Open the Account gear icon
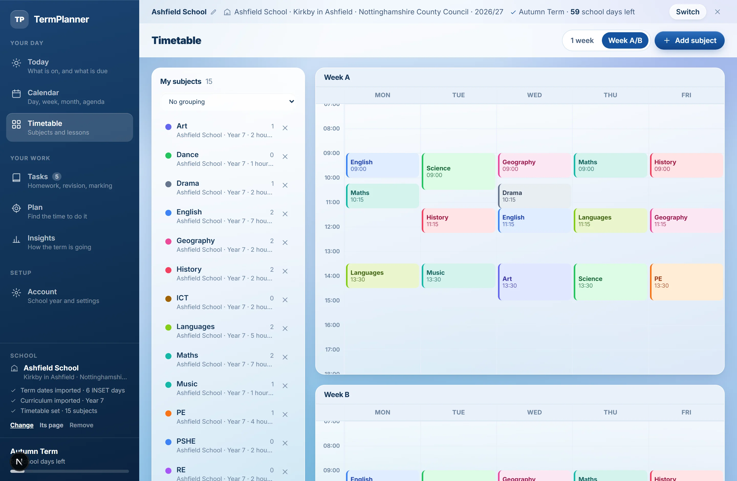The height and width of the screenshot is (481, 737). (16, 292)
